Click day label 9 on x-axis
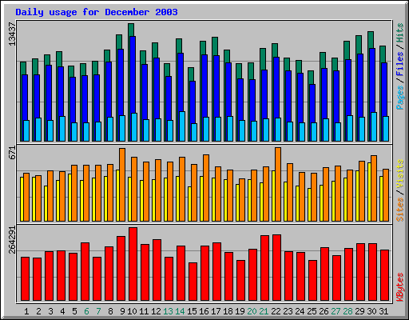The width and height of the screenshot is (409, 320). [x=122, y=311]
